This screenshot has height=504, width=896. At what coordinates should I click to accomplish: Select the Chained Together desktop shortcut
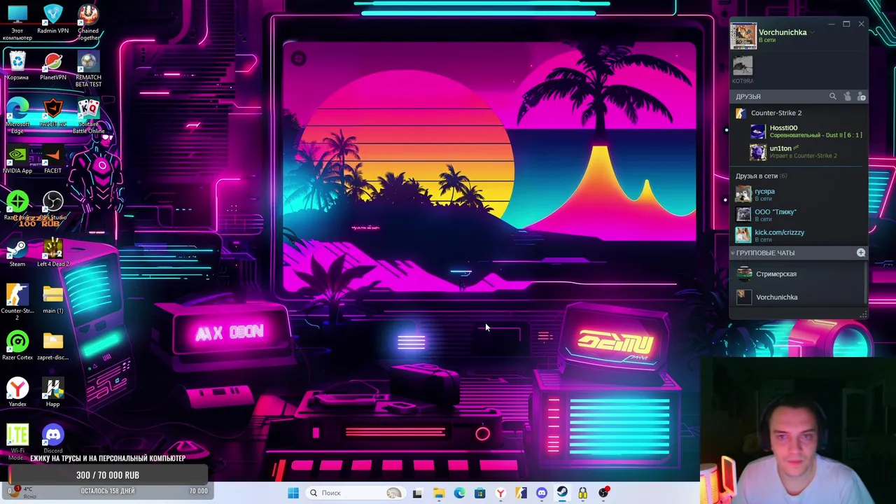pos(88,22)
